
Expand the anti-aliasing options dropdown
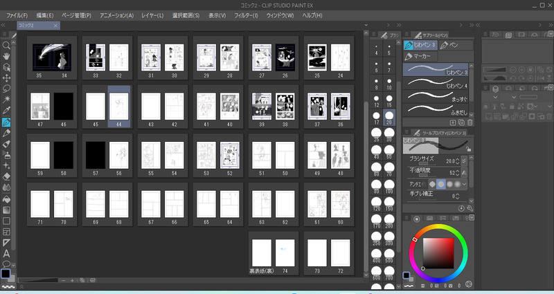point(464,184)
